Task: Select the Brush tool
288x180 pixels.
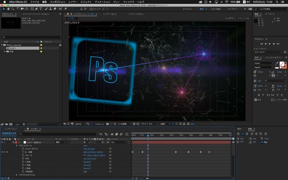Action: click(x=46, y=9)
